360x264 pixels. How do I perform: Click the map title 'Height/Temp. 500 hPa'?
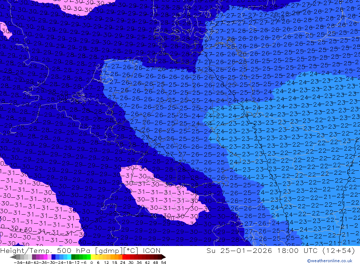coord(45,251)
